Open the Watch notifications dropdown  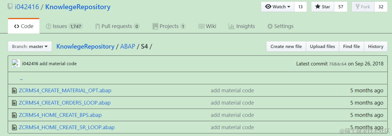278,7
